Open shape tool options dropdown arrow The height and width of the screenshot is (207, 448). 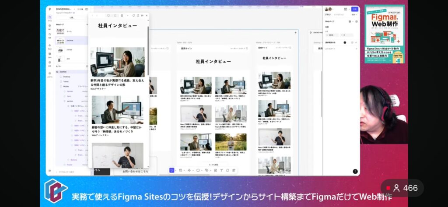(x=202, y=170)
